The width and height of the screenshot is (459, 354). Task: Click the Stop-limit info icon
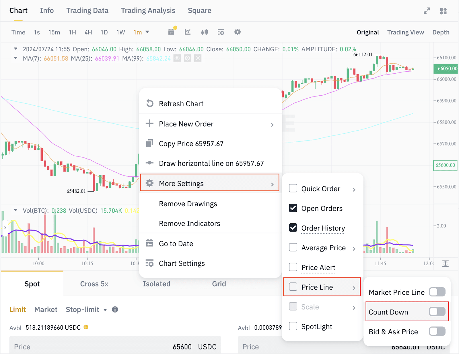tap(115, 309)
